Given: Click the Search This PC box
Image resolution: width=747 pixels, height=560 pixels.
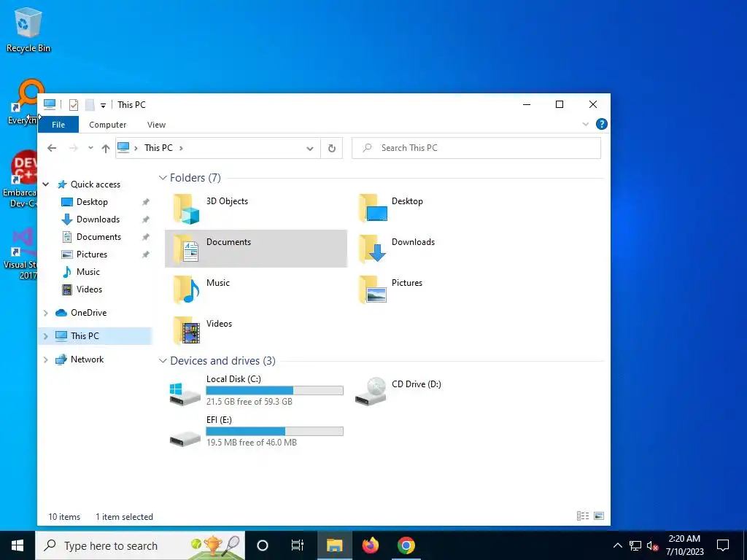Looking at the screenshot, I should 476,148.
